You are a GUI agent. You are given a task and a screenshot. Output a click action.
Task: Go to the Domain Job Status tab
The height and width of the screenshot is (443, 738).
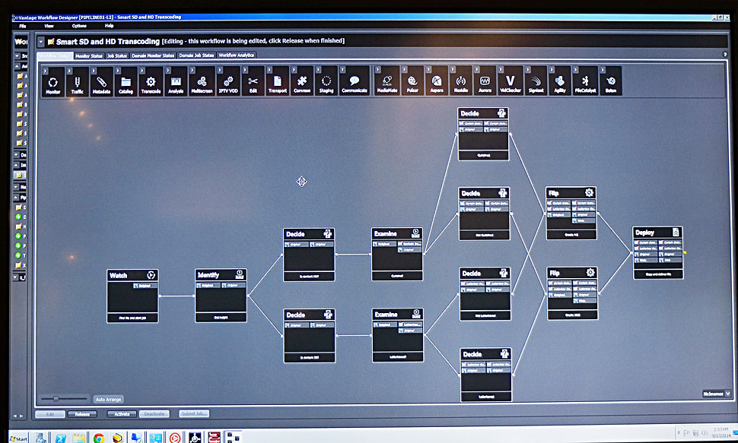(x=197, y=55)
